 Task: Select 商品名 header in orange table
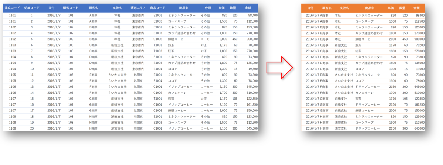click(370, 8)
